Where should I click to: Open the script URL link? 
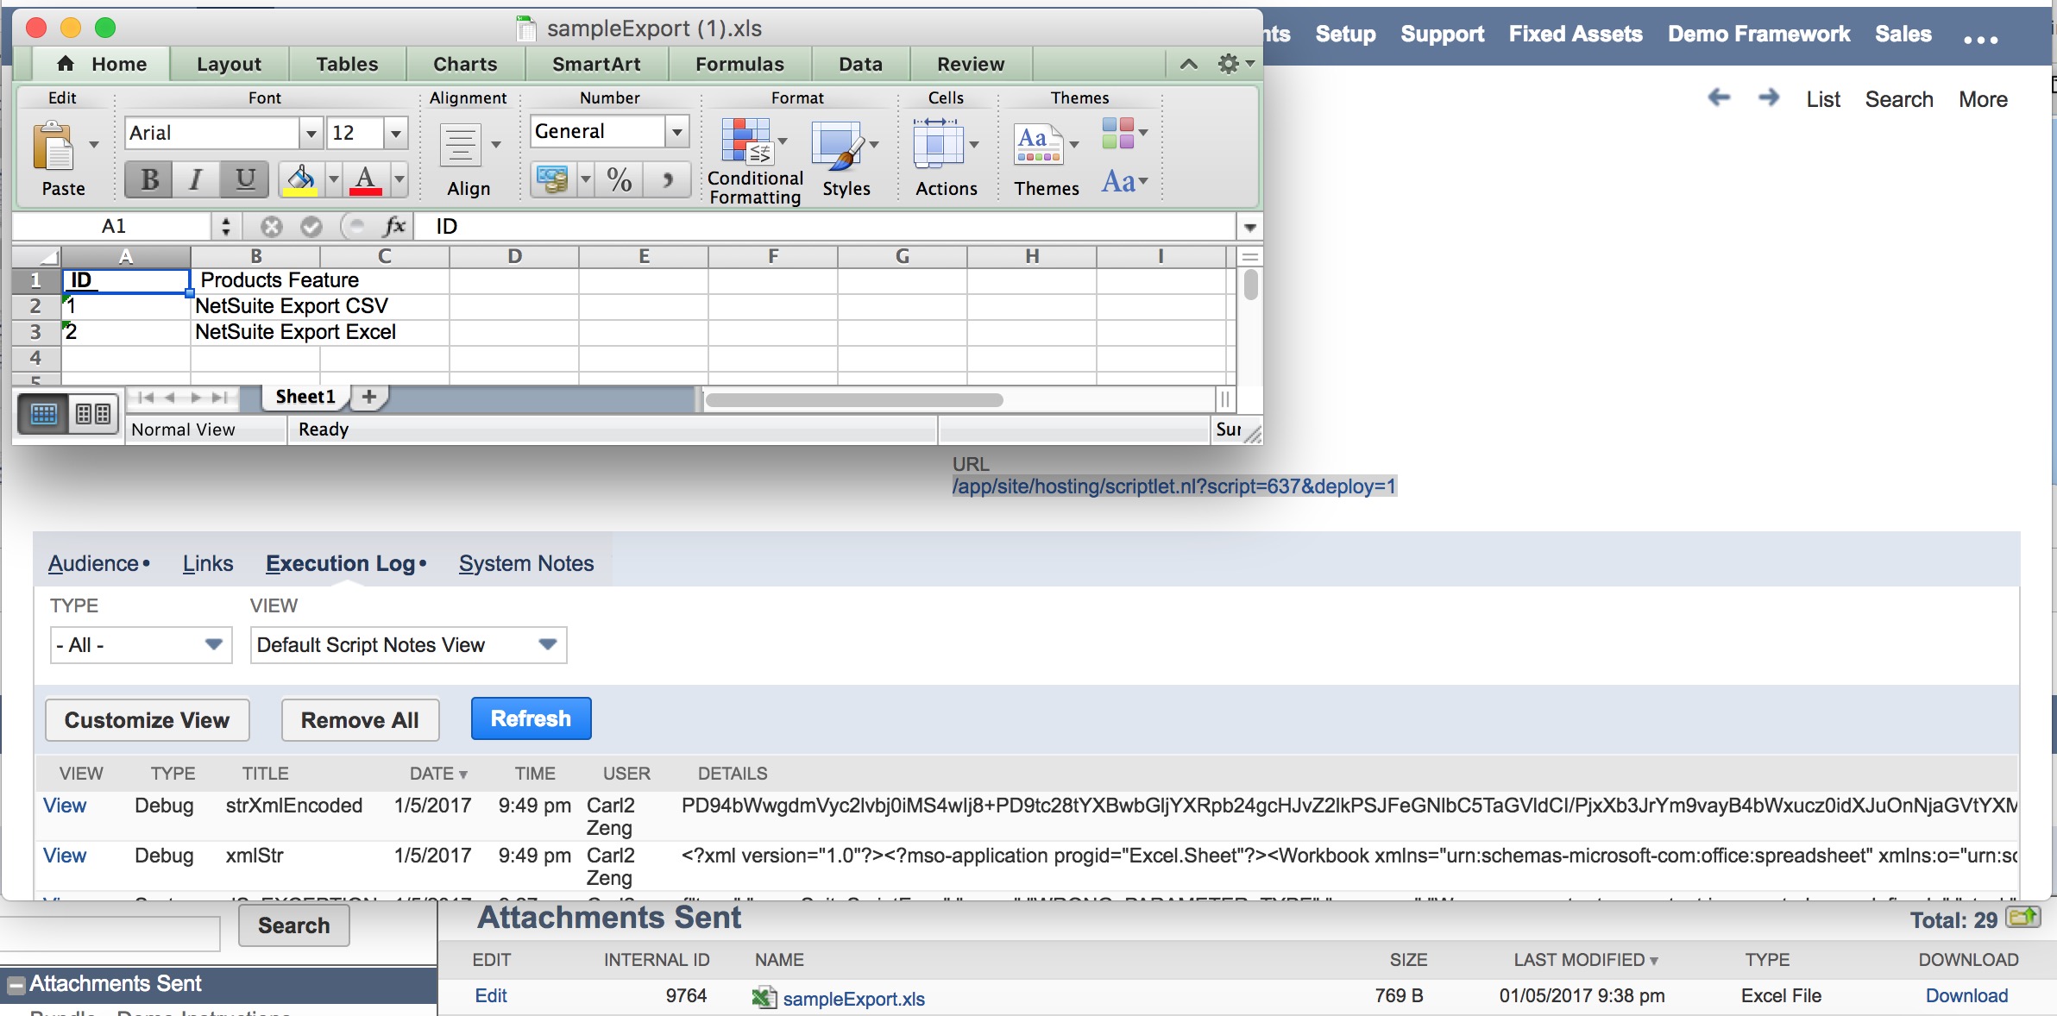pyautogui.click(x=1173, y=486)
